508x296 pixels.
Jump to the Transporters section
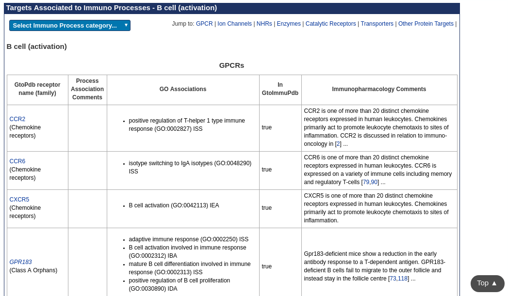(377, 24)
